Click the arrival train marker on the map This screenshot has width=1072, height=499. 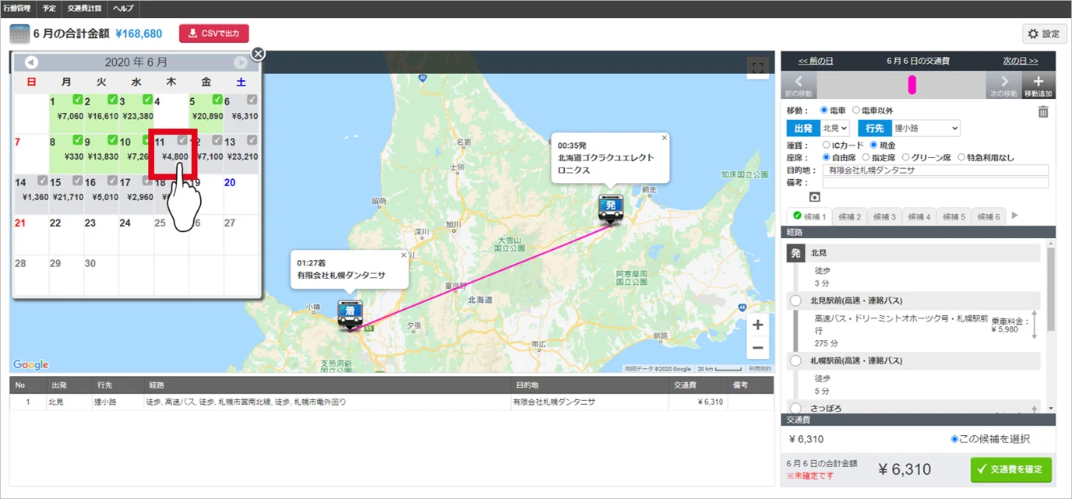(350, 314)
